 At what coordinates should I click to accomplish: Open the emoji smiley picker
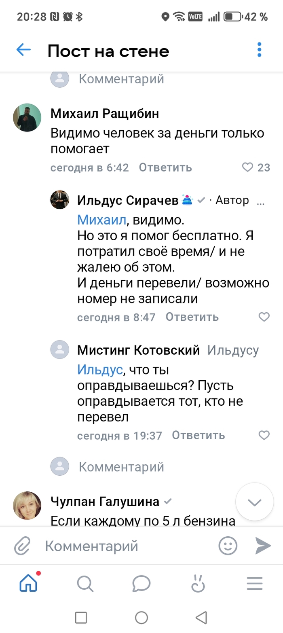pyautogui.click(x=228, y=546)
